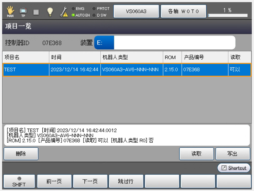This screenshot has width=254, height=191.
Task: Click the VS060A3 robot button
Action: pyautogui.click(x=136, y=11)
